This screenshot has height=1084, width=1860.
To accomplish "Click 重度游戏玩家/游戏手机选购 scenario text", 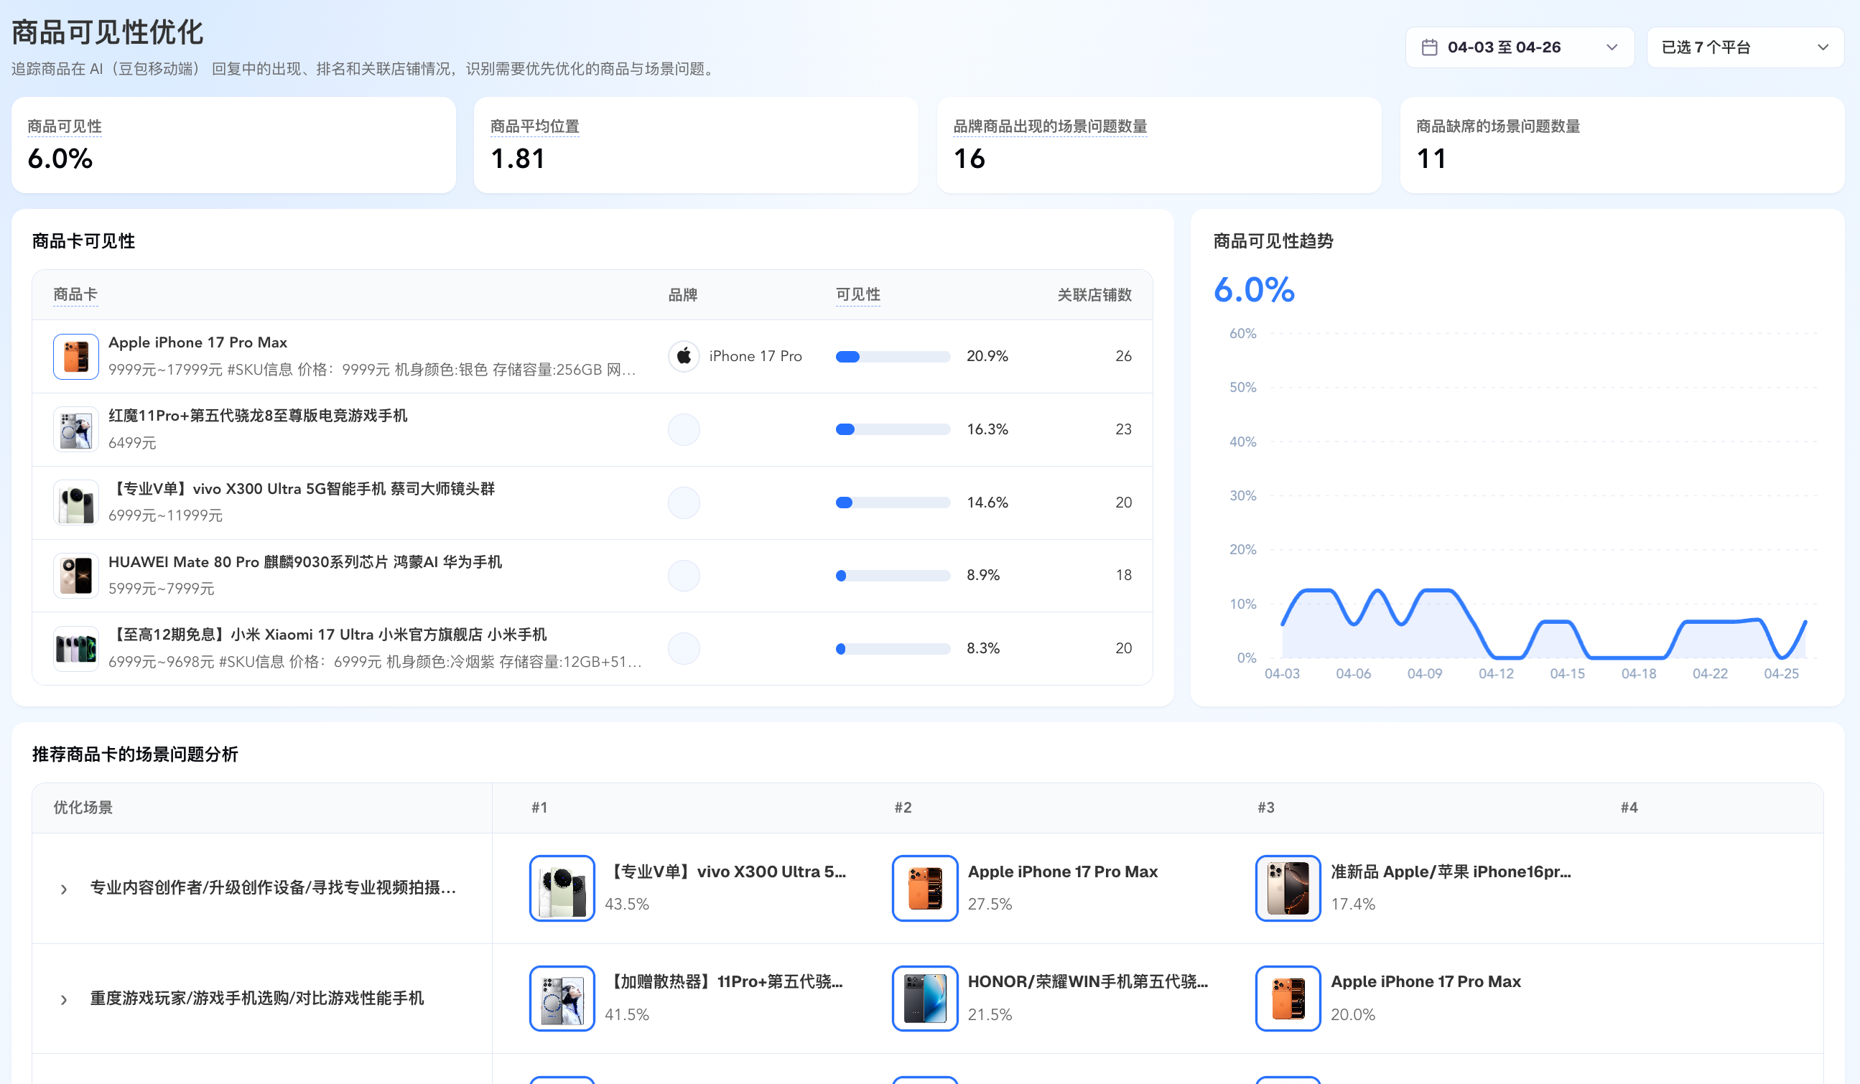I will [x=257, y=999].
